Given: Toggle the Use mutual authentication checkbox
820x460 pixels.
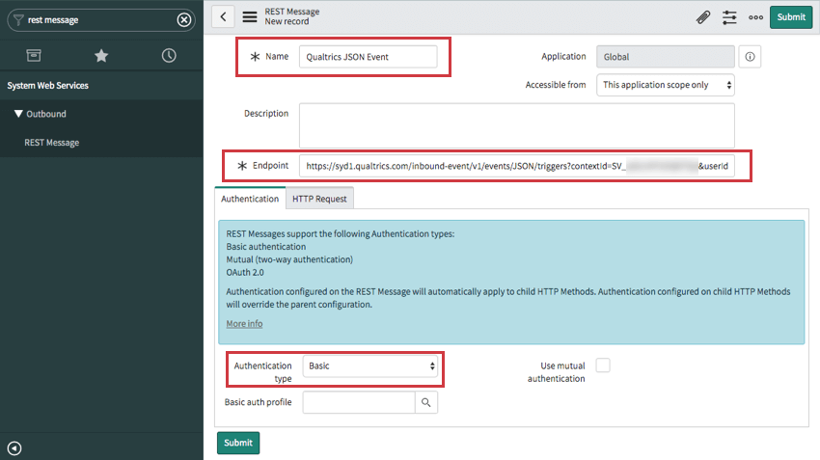Looking at the screenshot, I should tap(603, 365).
